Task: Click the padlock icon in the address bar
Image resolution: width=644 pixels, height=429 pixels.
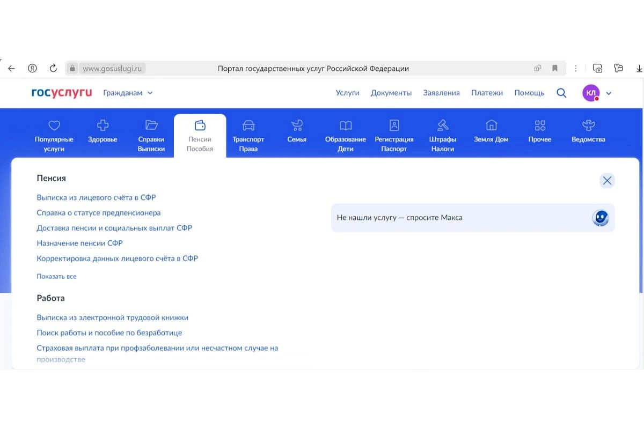Action: pos(72,68)
